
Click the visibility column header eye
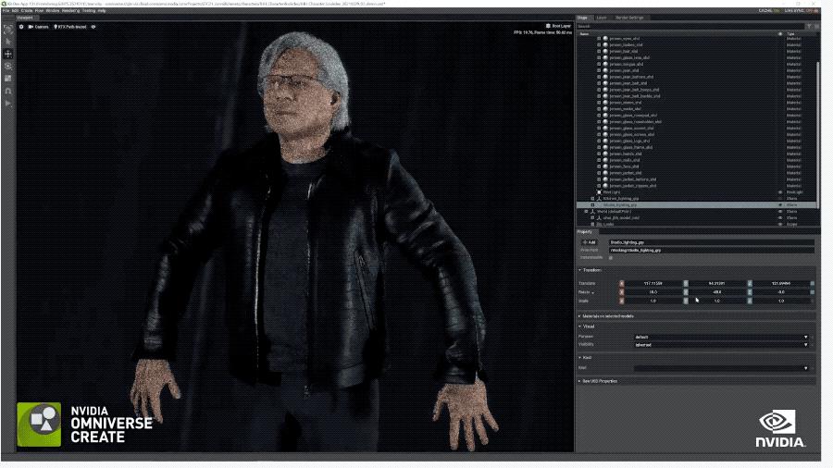780,33
